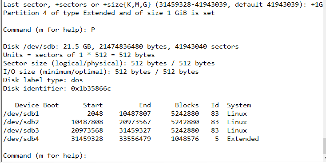Click the vertical scrollbar thumb

click(x=325, y=146)
